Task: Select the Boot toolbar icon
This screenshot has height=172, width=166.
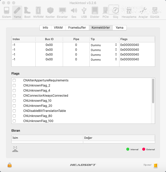Action: 27,12
